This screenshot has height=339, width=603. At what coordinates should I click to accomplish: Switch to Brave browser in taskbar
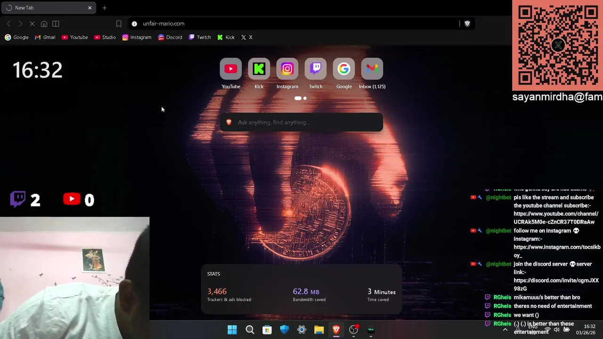pos(336,330)
